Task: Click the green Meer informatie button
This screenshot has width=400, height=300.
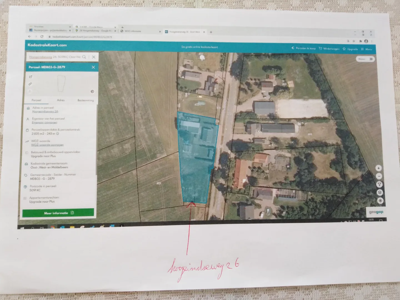Action: click(58, 213)
